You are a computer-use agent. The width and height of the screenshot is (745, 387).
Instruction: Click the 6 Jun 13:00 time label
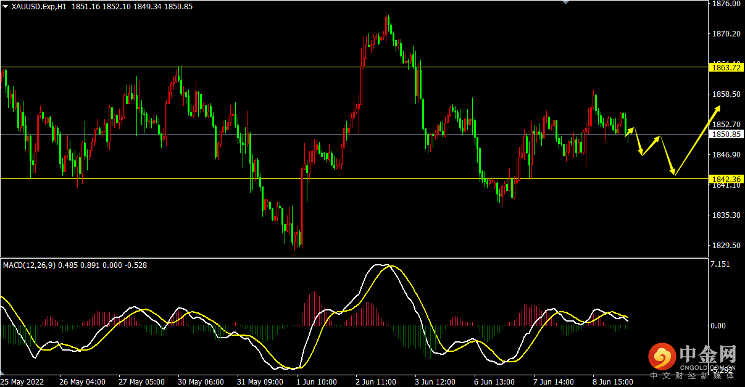point(494,382)
